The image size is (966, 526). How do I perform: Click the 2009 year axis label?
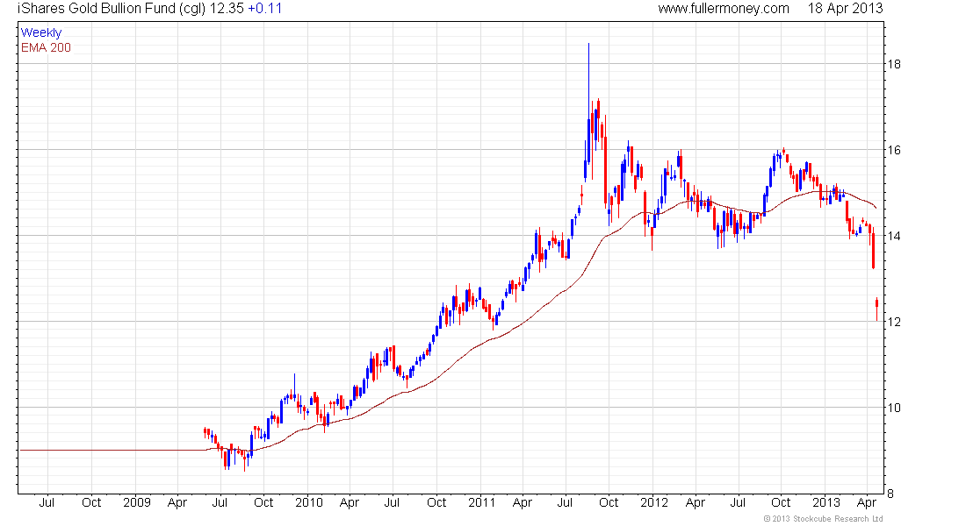click(137, 502)
